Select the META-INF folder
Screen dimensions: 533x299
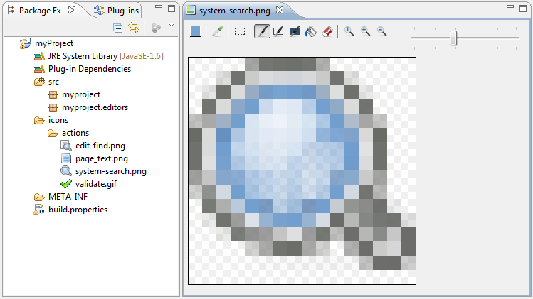coord(68,197)
